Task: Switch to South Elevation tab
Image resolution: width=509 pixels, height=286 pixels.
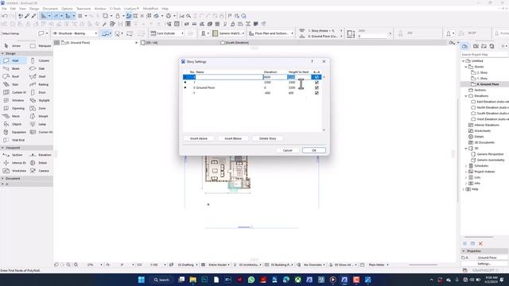Action: point(237,43)
